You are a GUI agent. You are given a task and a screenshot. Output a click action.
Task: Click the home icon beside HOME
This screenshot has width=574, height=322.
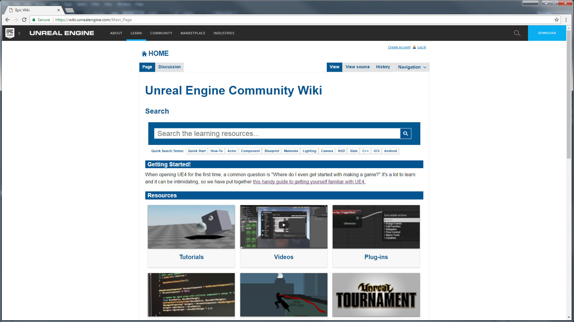pos(144,54)
